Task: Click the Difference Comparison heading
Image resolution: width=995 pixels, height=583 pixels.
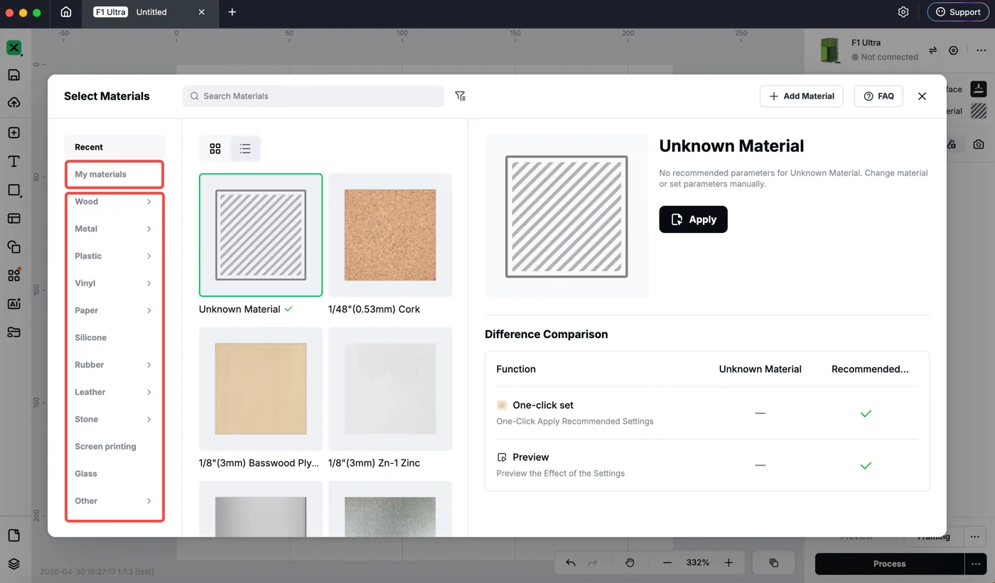Action: (546, 334)
